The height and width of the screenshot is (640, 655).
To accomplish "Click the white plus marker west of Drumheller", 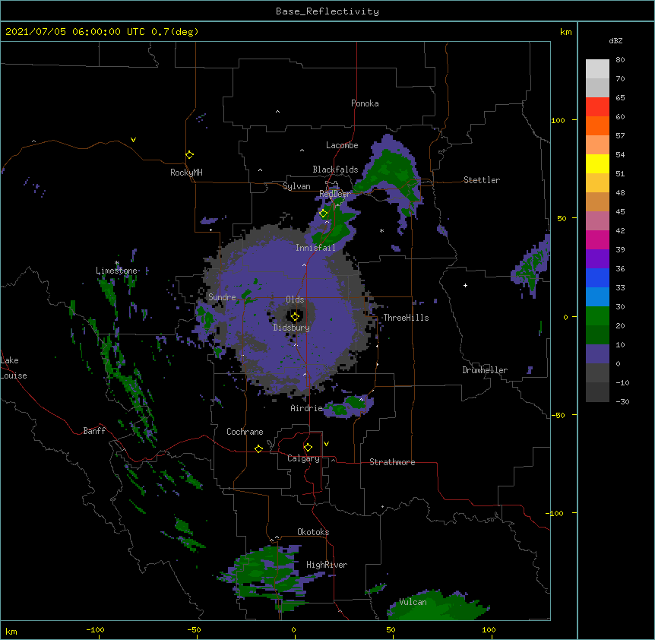I will click(x=465, y=285).
